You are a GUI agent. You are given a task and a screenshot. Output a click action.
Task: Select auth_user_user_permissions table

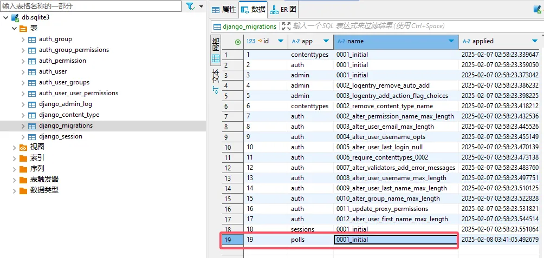pos(79,93)
